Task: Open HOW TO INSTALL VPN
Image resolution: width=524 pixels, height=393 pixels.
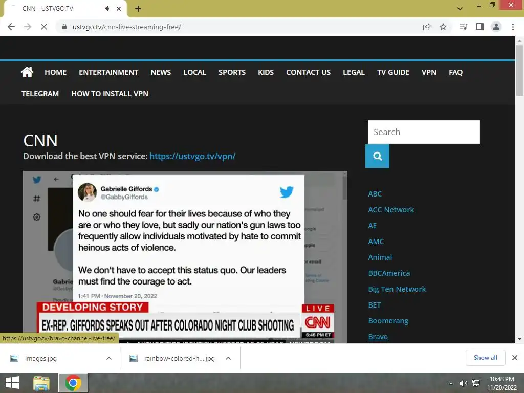Action: 110,94
